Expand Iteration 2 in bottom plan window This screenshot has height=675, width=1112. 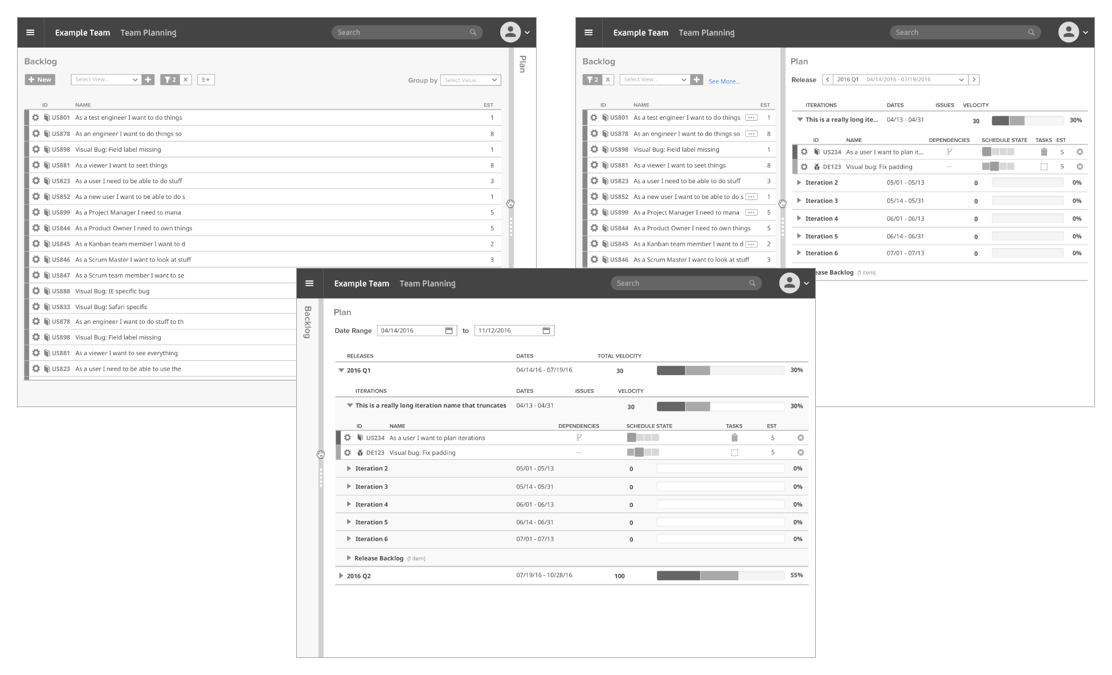[x=349, y=469]
